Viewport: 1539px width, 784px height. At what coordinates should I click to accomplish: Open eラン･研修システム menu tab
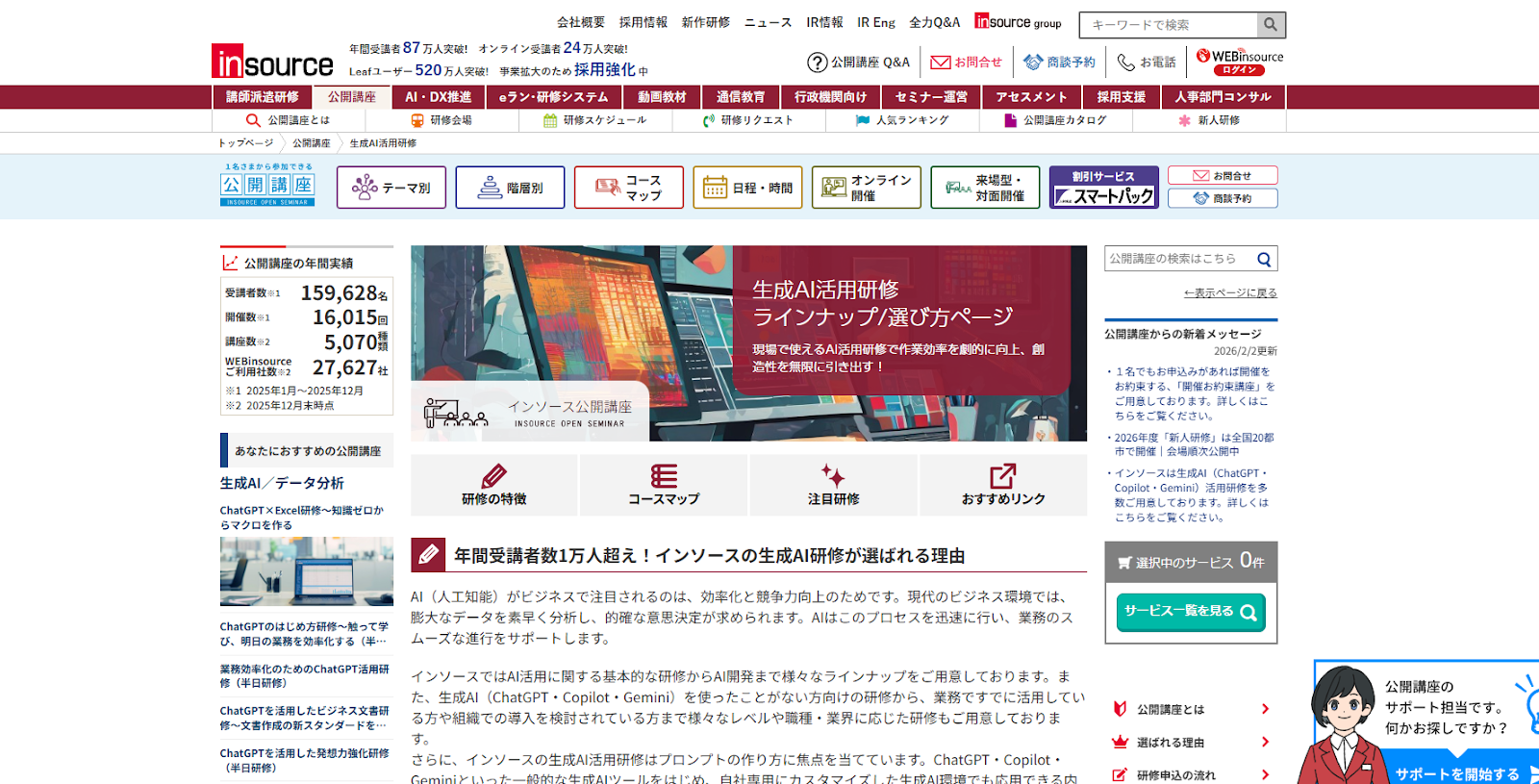point(553,97)
